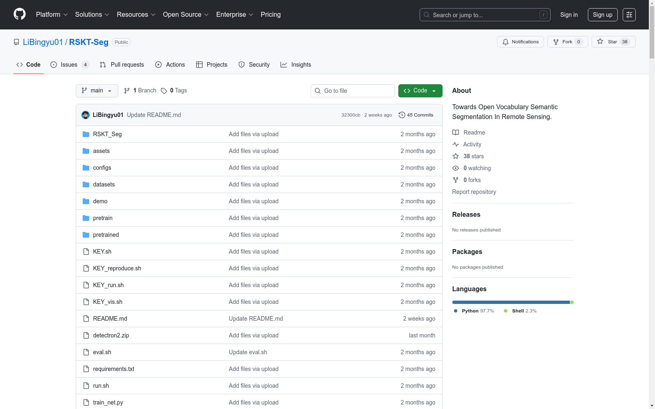Click the LiBingyu01 author avatar
This screenshot has height=409, width=655.
point(86,115)
